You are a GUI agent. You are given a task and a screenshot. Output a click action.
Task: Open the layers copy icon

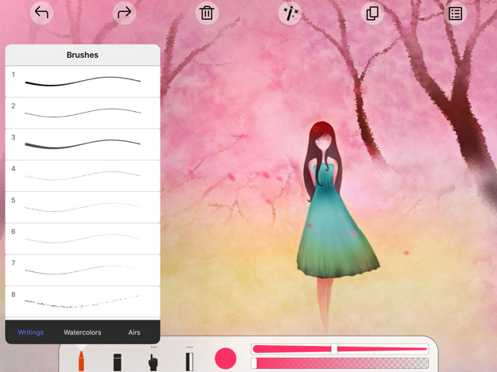(x=372, y=13)
